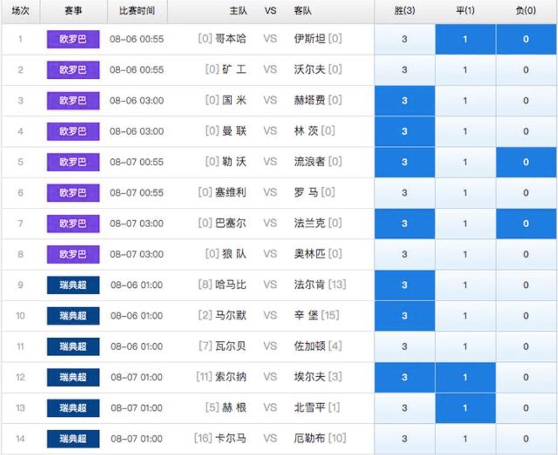Viewport: 558px width, 455px height.
Task: Deselect win (3) for 勒沃 vs 流浪者
Action: (x=405, y=162)
